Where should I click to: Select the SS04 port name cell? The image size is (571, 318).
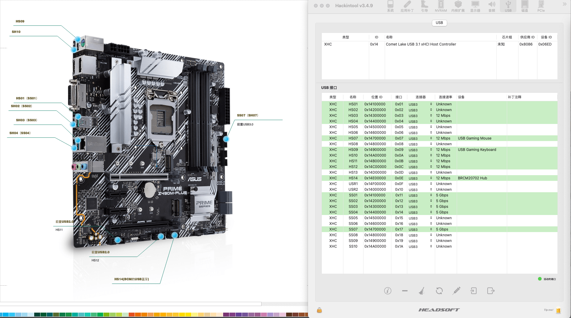pyautogui.click(x=353, y=212)
